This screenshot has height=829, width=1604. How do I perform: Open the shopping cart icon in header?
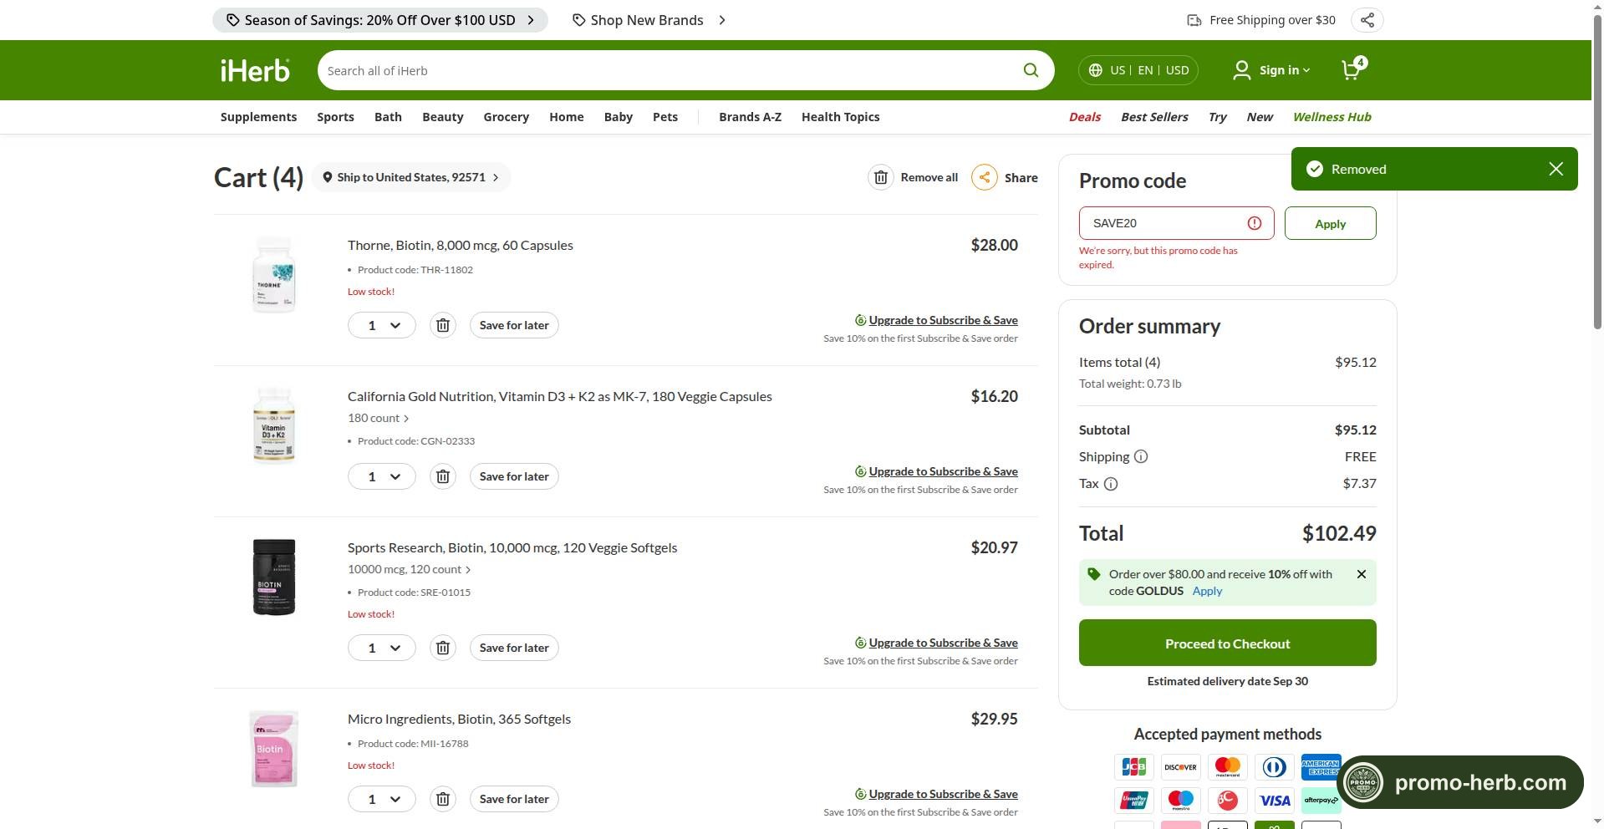1352,69
